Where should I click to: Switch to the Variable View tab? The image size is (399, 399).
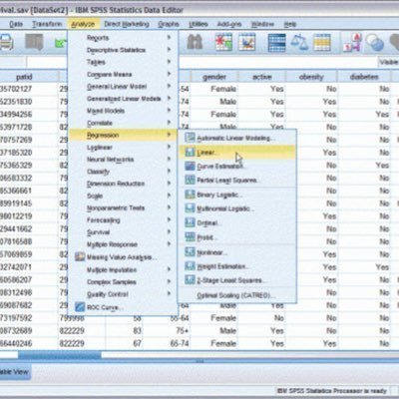[15, 372]
